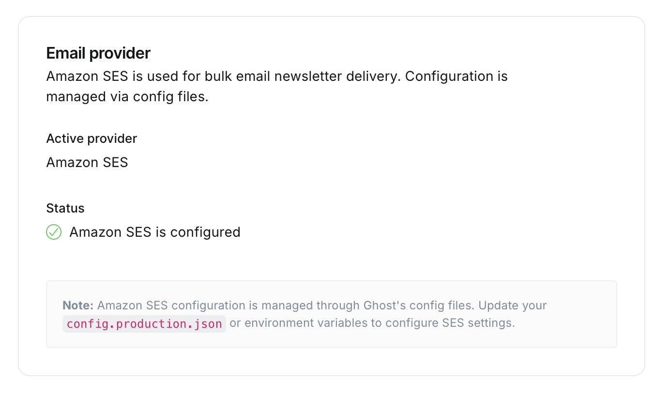
Task: Click the "Amazon SES is configured" status text
Action: tap(155, 232)
